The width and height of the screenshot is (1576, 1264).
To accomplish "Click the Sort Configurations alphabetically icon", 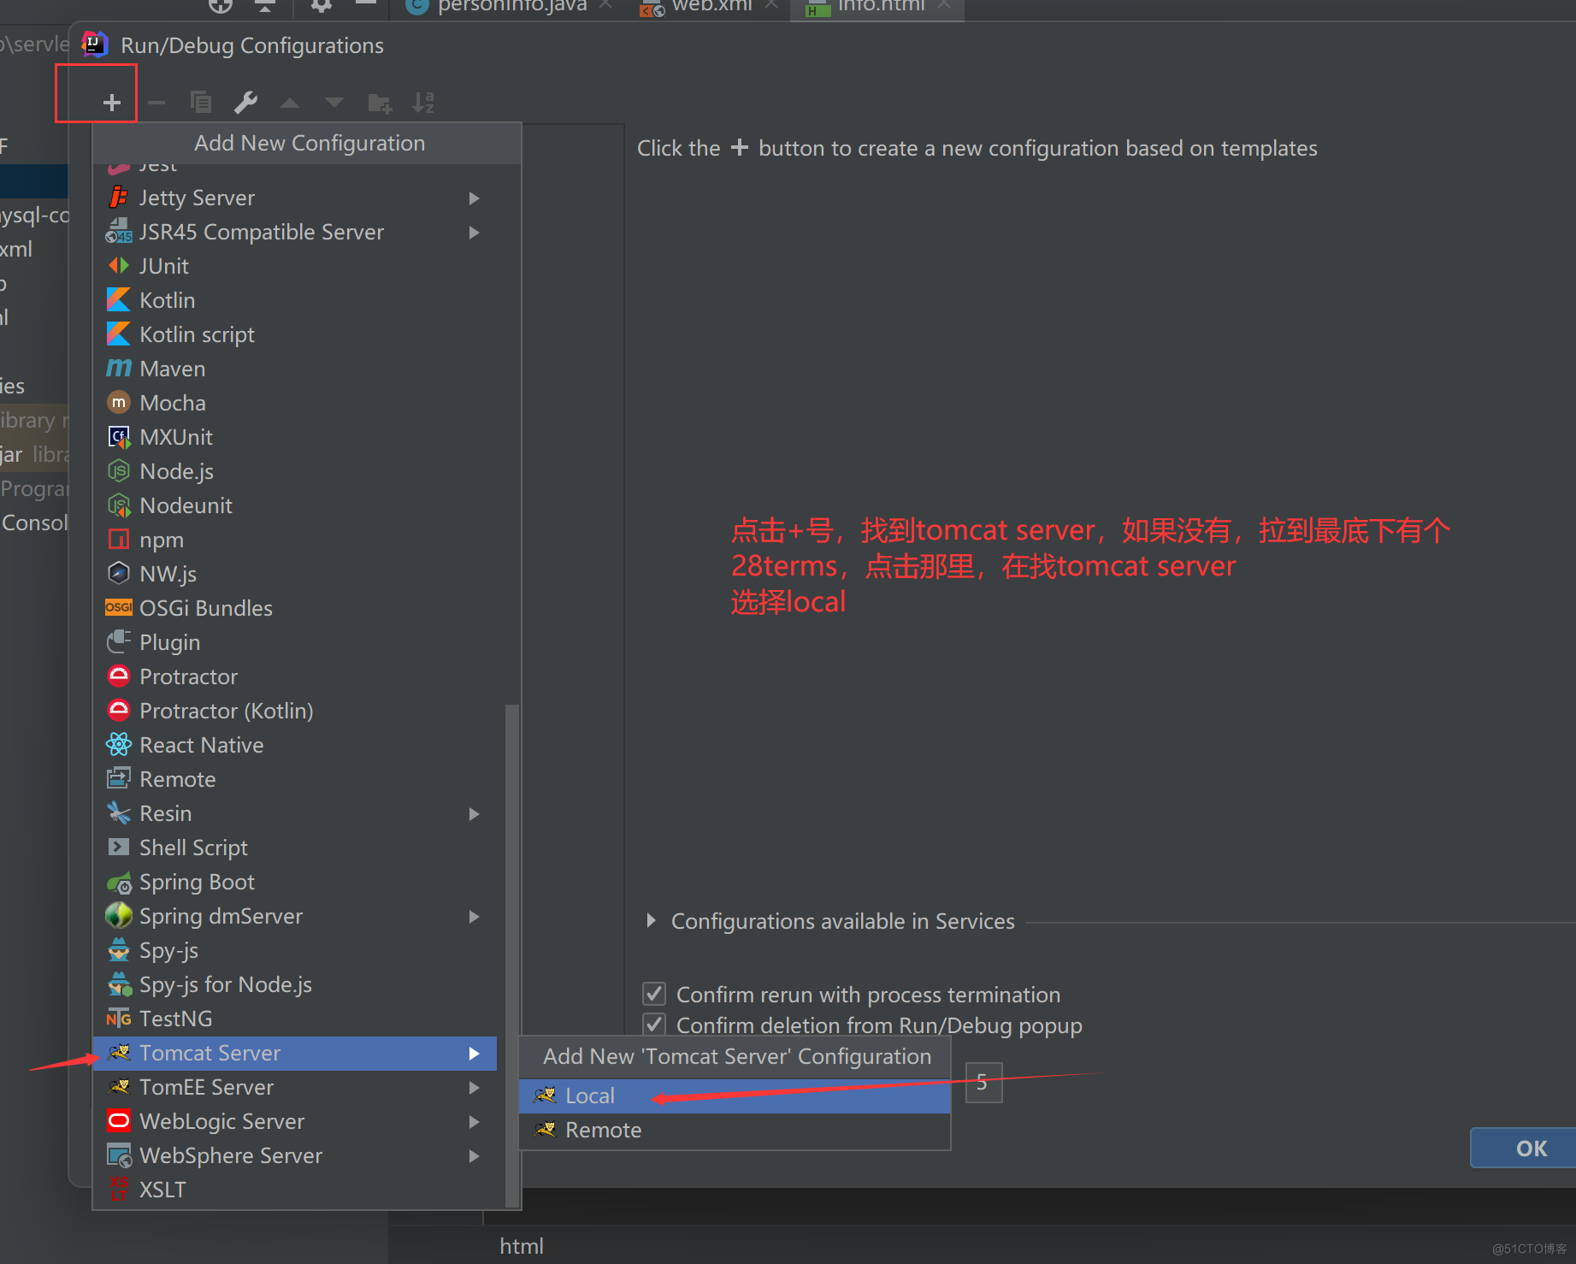I will coord(423,103).
